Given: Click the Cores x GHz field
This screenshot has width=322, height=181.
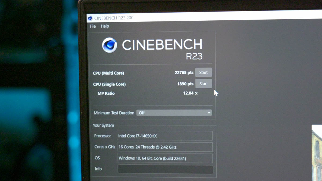Looking at the screenshot, I should click(x=165, y=147).
